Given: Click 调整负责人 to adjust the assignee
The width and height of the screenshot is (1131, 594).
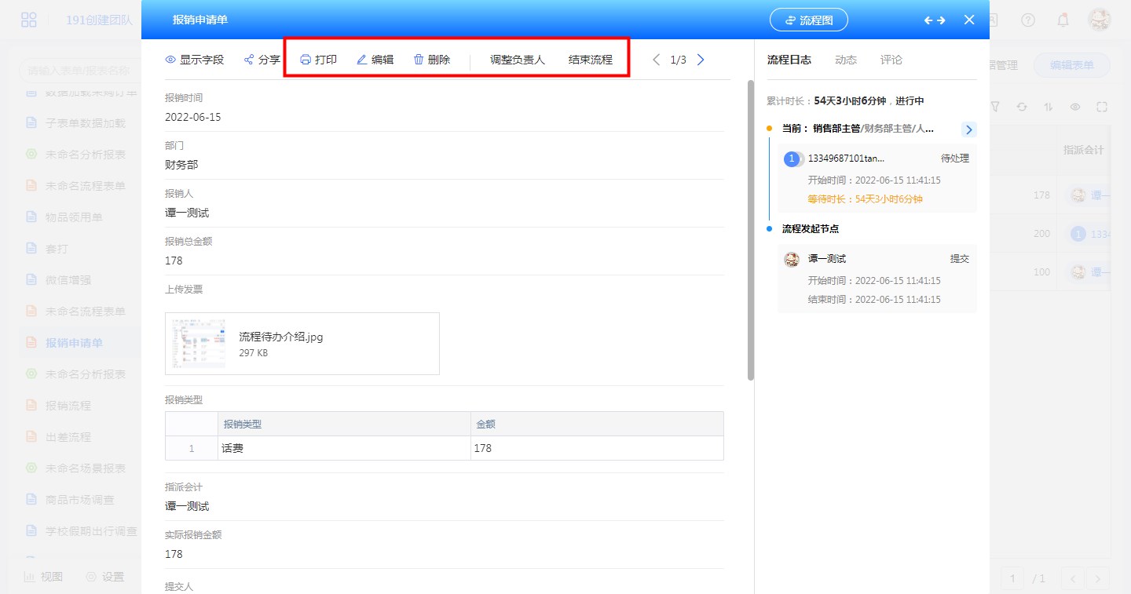Looking at the screenshot, I should point(518,60).
